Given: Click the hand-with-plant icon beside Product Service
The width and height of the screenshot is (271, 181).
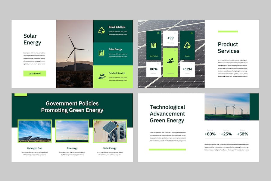Looking at the screenshot, I should 101,76.
